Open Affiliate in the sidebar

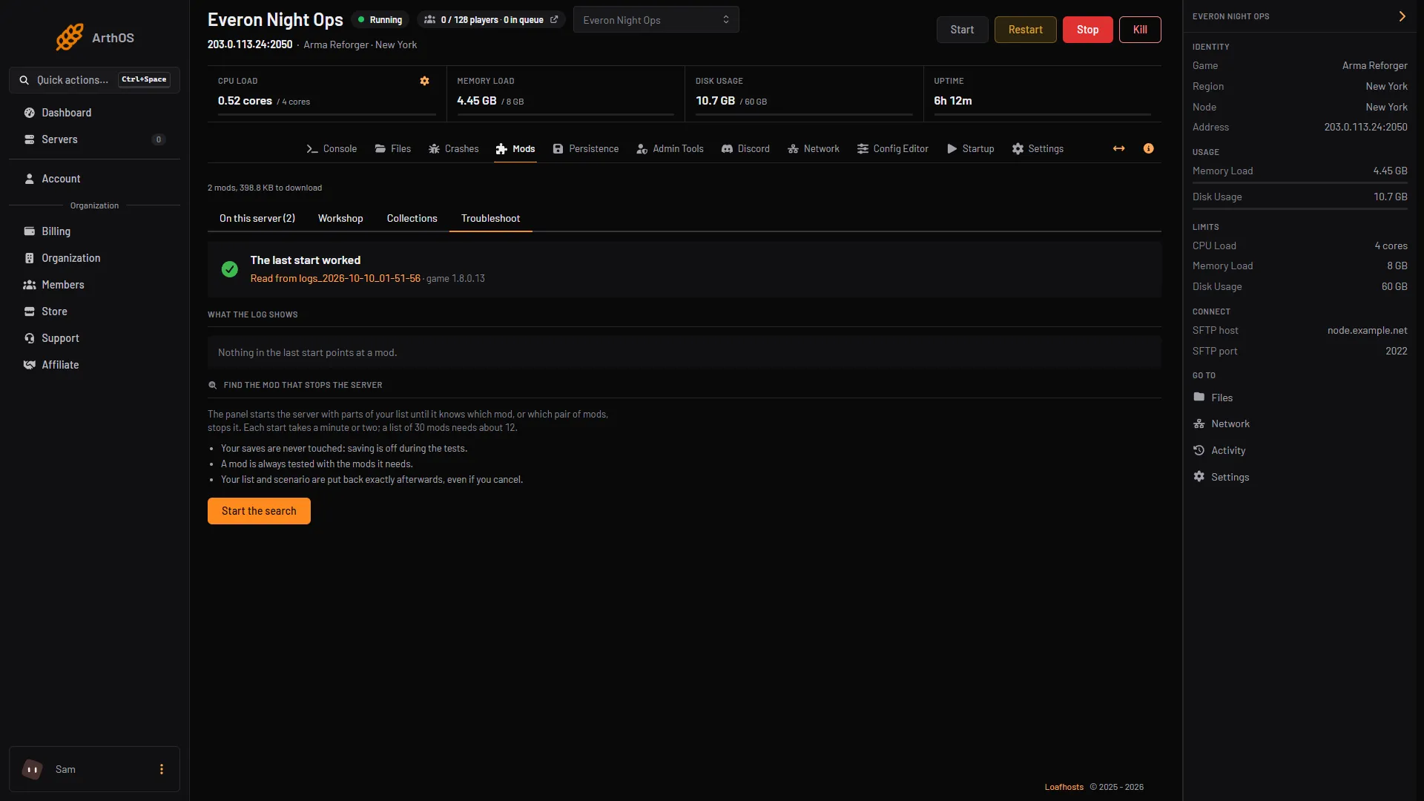(94, 365)
